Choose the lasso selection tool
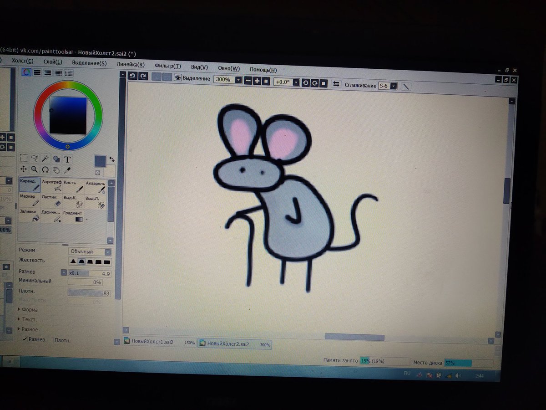This screenshot has width=546, height=410. (35, 159)
